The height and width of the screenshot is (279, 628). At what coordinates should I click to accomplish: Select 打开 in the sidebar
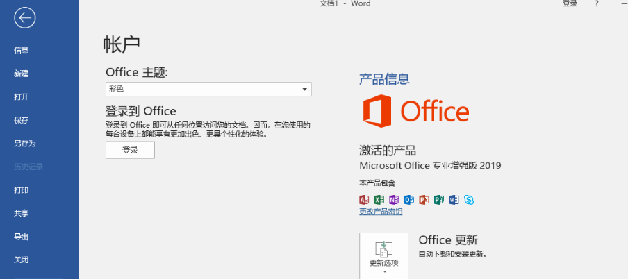(22, 97)
